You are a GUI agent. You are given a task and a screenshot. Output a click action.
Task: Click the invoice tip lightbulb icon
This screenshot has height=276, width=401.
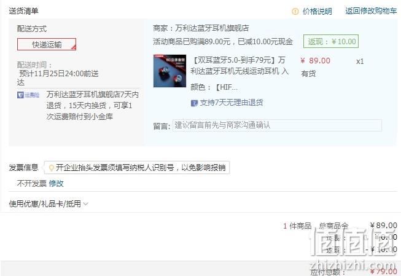point(52,168)
